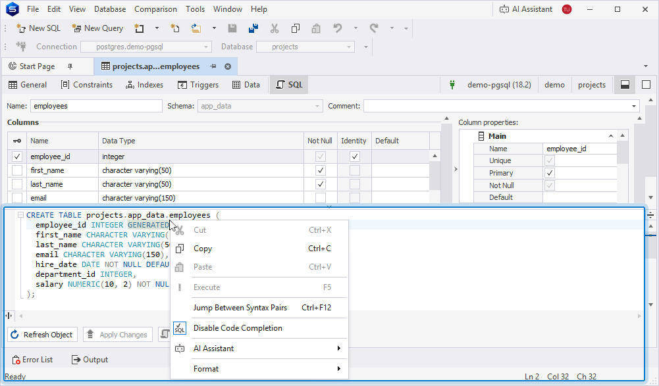Open the Constraints tab
This screenshot has height=386, width=659.
[87, 85]
